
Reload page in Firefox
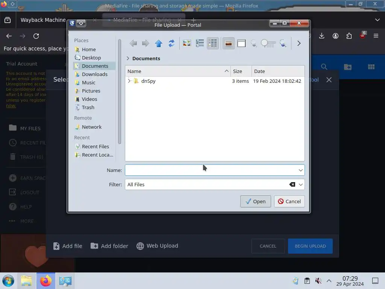[36, 36]
